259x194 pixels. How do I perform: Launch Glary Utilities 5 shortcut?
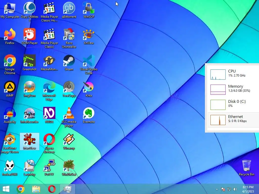tap(29, 12)
